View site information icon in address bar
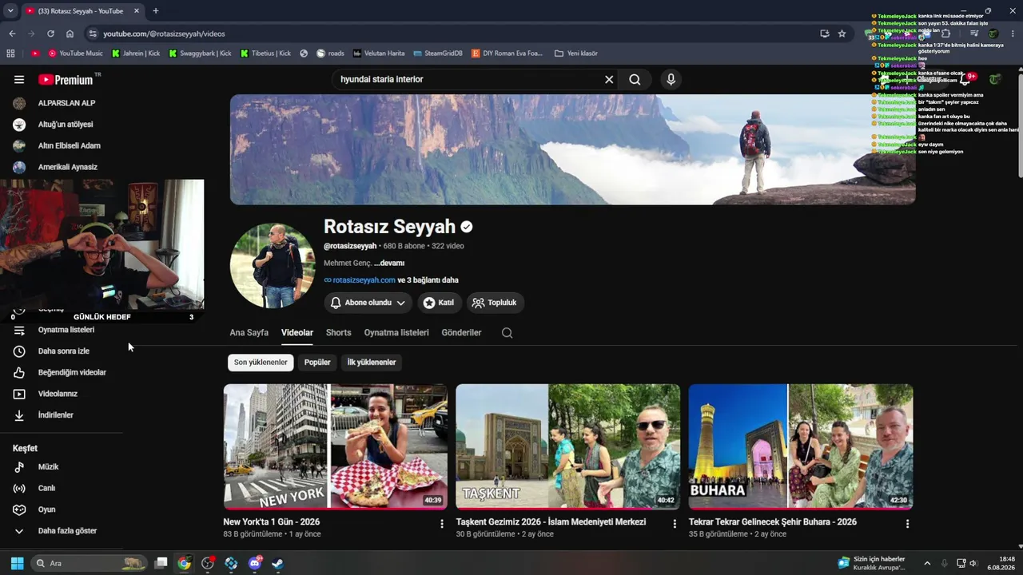 tap(93, 34)
